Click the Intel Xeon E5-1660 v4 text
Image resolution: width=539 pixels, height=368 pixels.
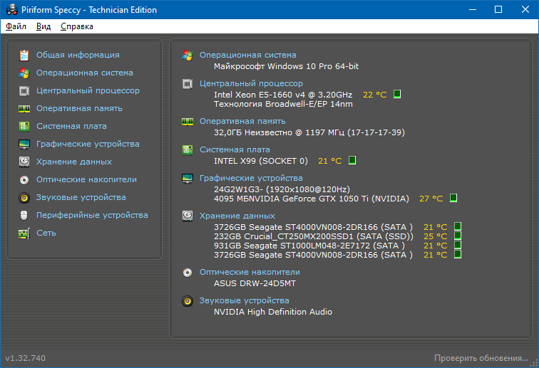[283, 95]
